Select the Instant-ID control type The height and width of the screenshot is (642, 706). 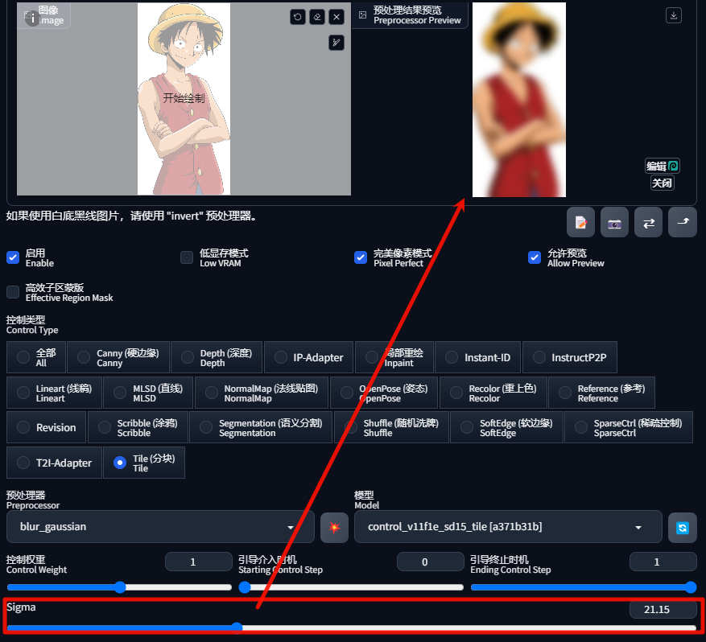(x=478, y=358)
